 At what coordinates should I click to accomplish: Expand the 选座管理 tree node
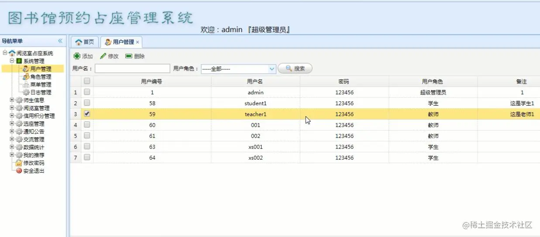12,124
